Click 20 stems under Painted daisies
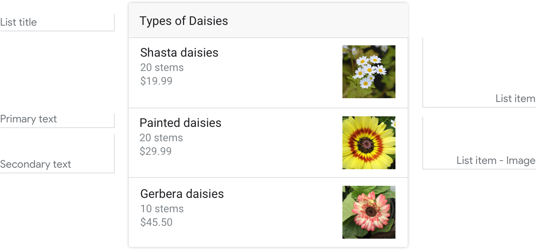536x250 pixels. click(161, 138)
